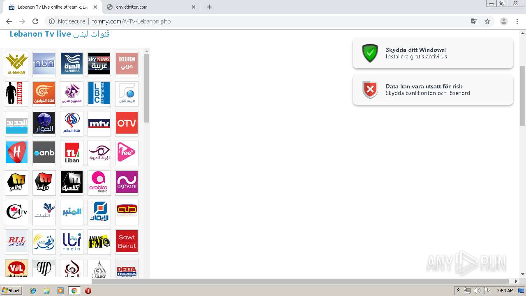Screen dimensions: 526x296
Task: Select the RLL radio station
Action: [17, 242]
